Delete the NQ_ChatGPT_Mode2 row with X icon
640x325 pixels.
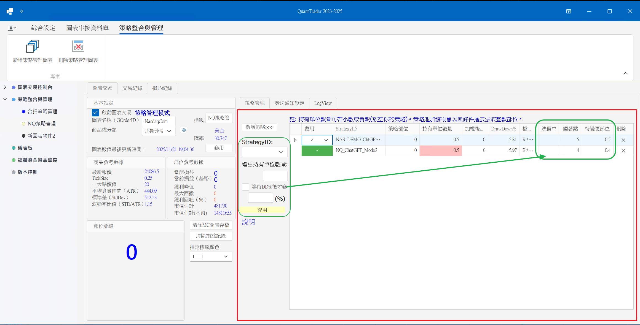[x=623, y=151]
